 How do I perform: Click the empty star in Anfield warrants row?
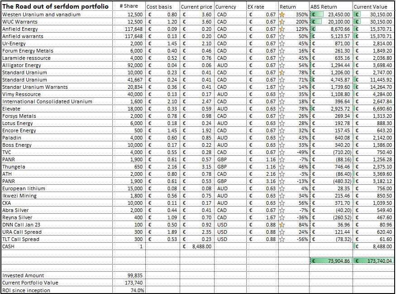point(282,36)
